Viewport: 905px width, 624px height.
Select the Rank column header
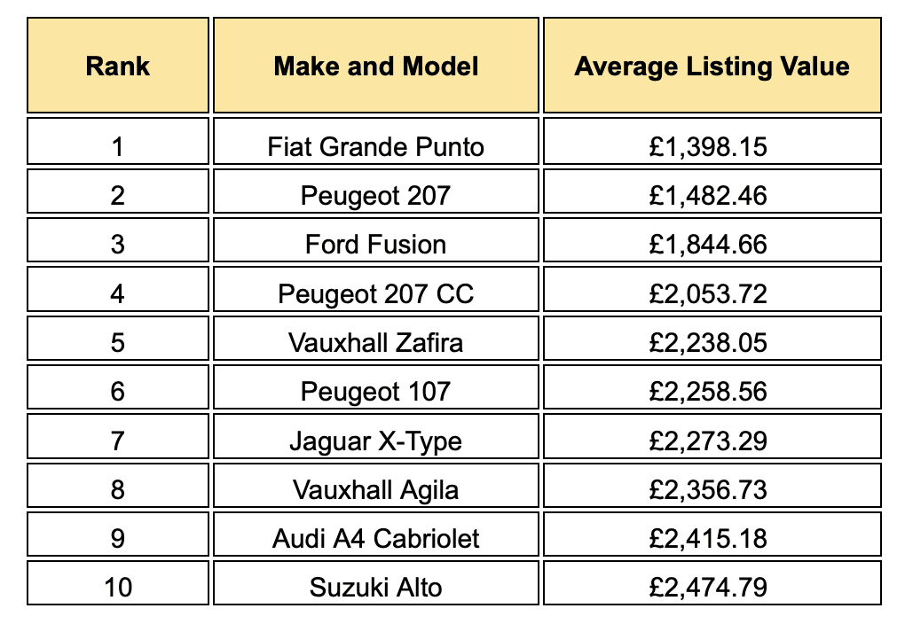(118, 66)
